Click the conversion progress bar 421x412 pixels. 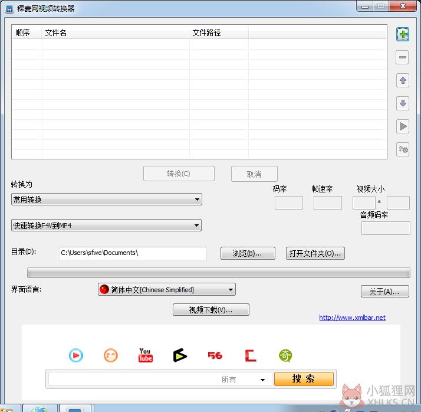pos(219,273)
